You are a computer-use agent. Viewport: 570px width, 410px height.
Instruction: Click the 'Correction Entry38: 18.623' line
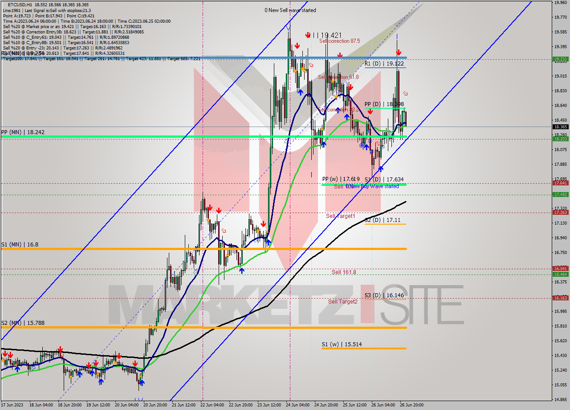coord(73,32)
